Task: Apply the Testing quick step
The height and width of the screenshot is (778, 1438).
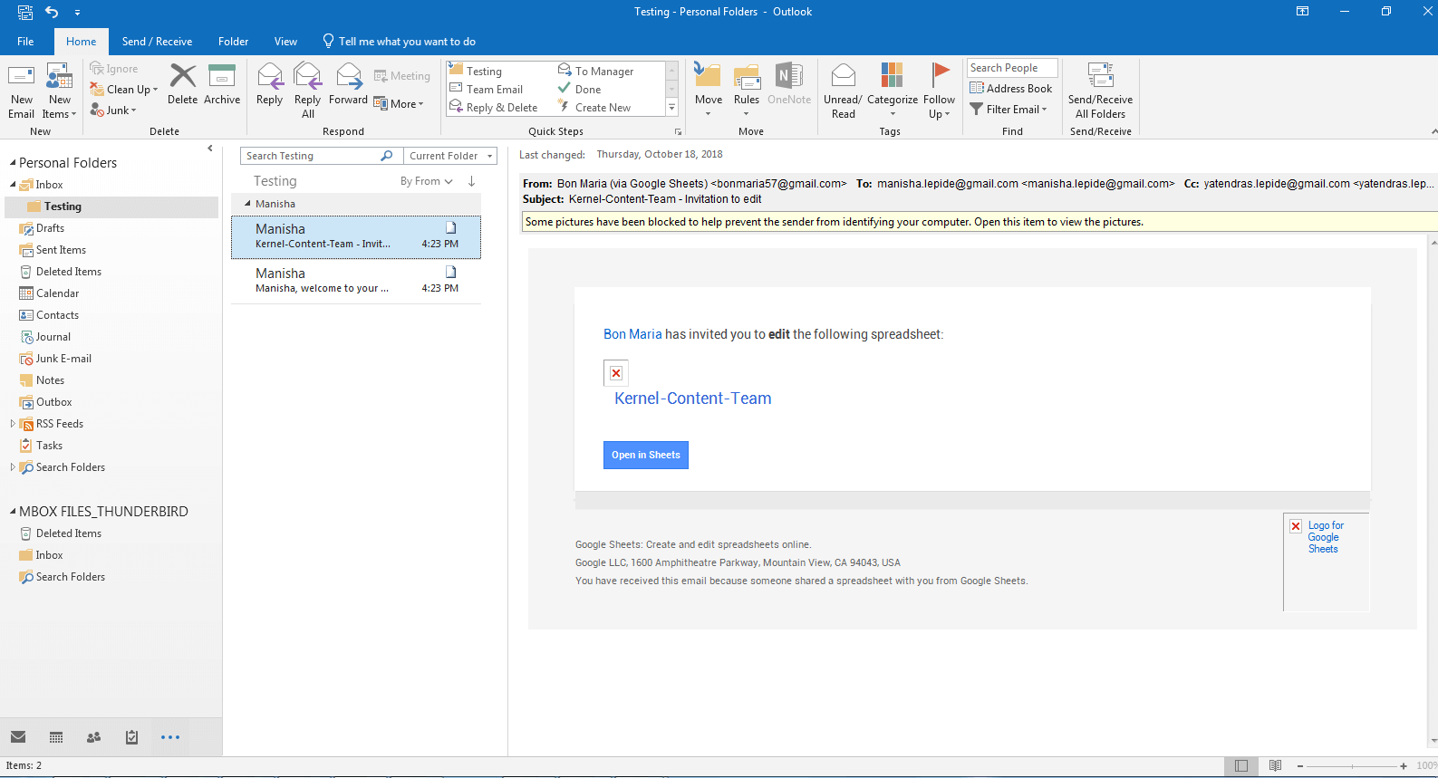Action: 476,72
